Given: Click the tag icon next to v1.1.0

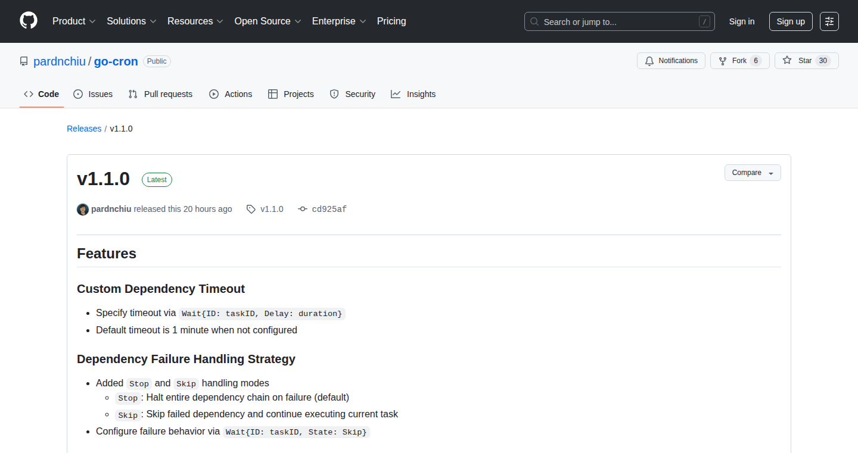Looking at the screenshot, I should click(251, 209).
